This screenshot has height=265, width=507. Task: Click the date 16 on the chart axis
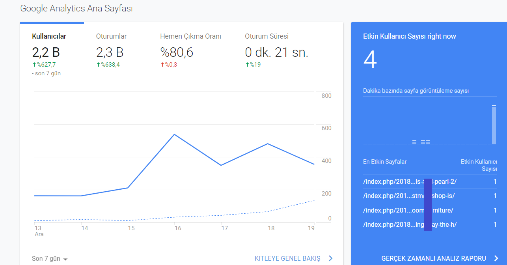point(178,228)
